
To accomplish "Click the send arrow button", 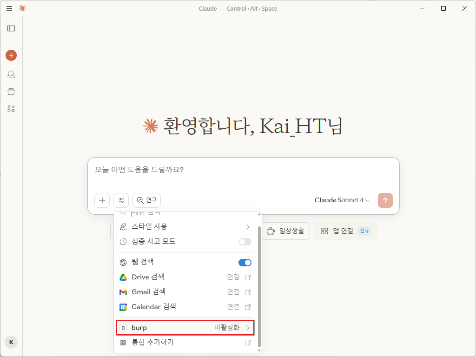I will click(x=385, y=200).
